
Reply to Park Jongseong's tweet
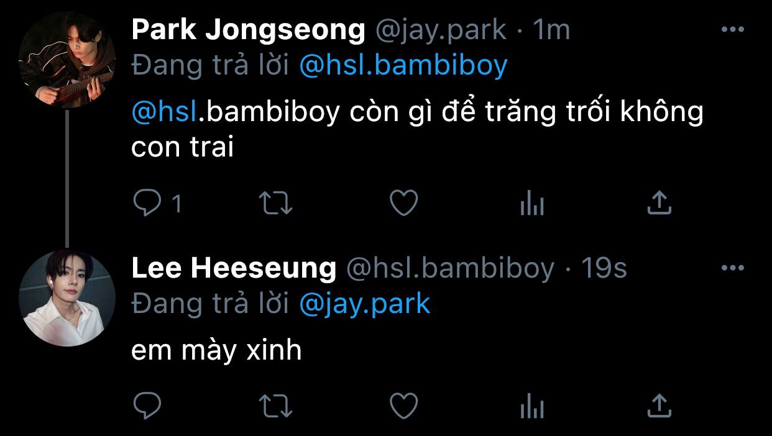[x=148, y=203]
